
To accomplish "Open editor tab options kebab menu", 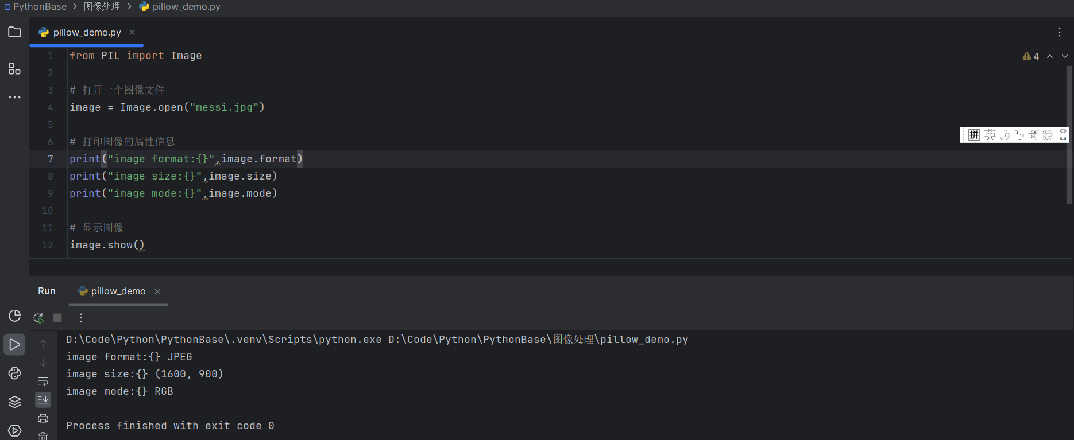I will click(x=1060, y=32).
